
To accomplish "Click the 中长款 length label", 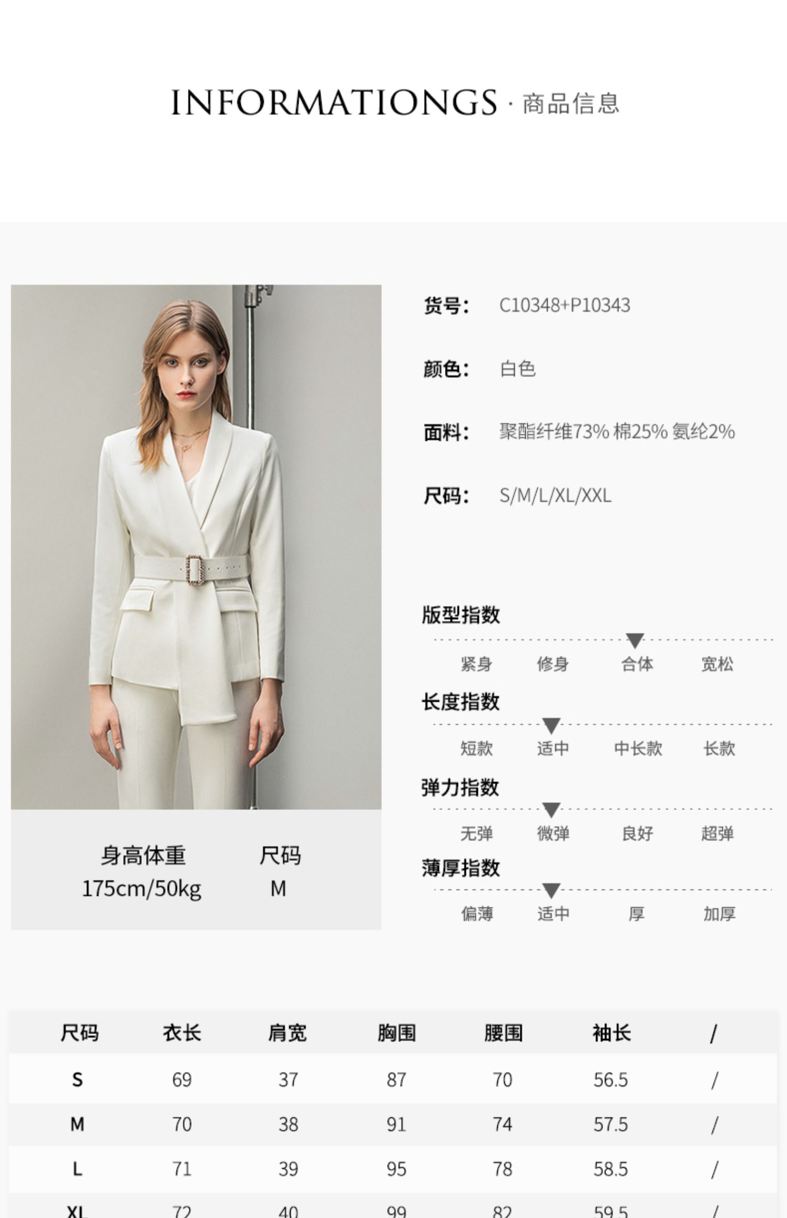I will click(638, 749).
